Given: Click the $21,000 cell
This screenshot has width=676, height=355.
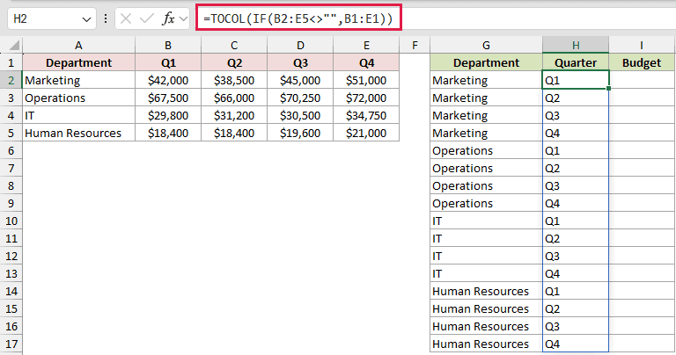Looking at the screenshot, I should coord(366,133).
